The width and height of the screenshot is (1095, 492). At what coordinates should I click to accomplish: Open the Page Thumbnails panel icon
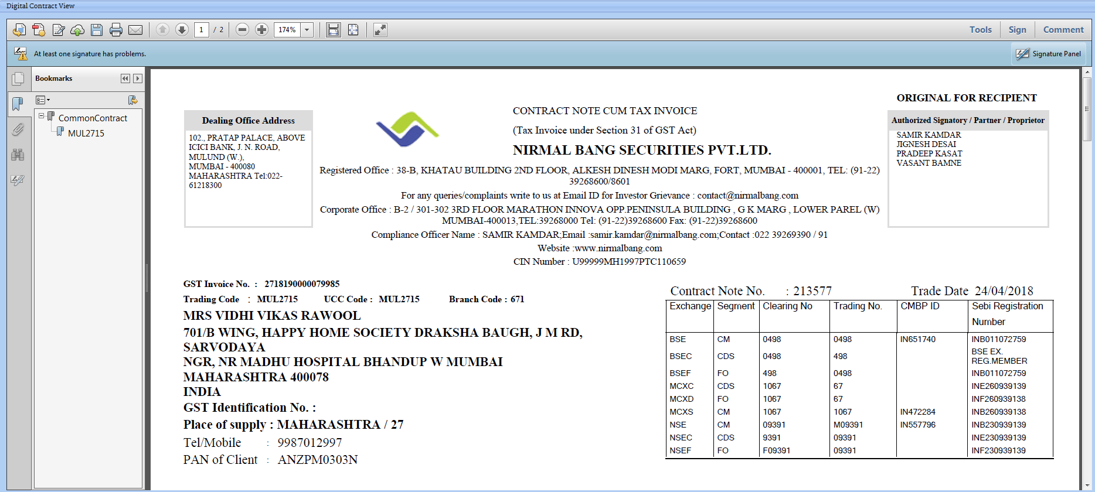18,79
